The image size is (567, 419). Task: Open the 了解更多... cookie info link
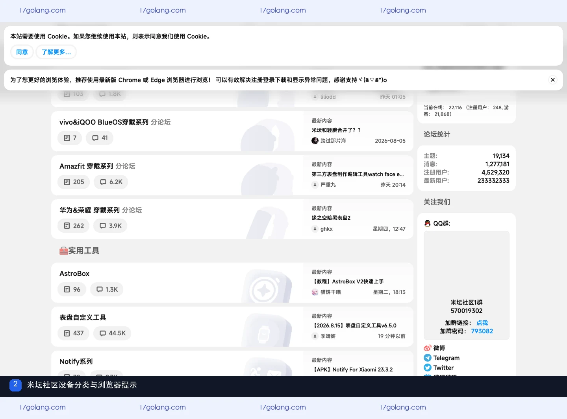pos(56,52)
